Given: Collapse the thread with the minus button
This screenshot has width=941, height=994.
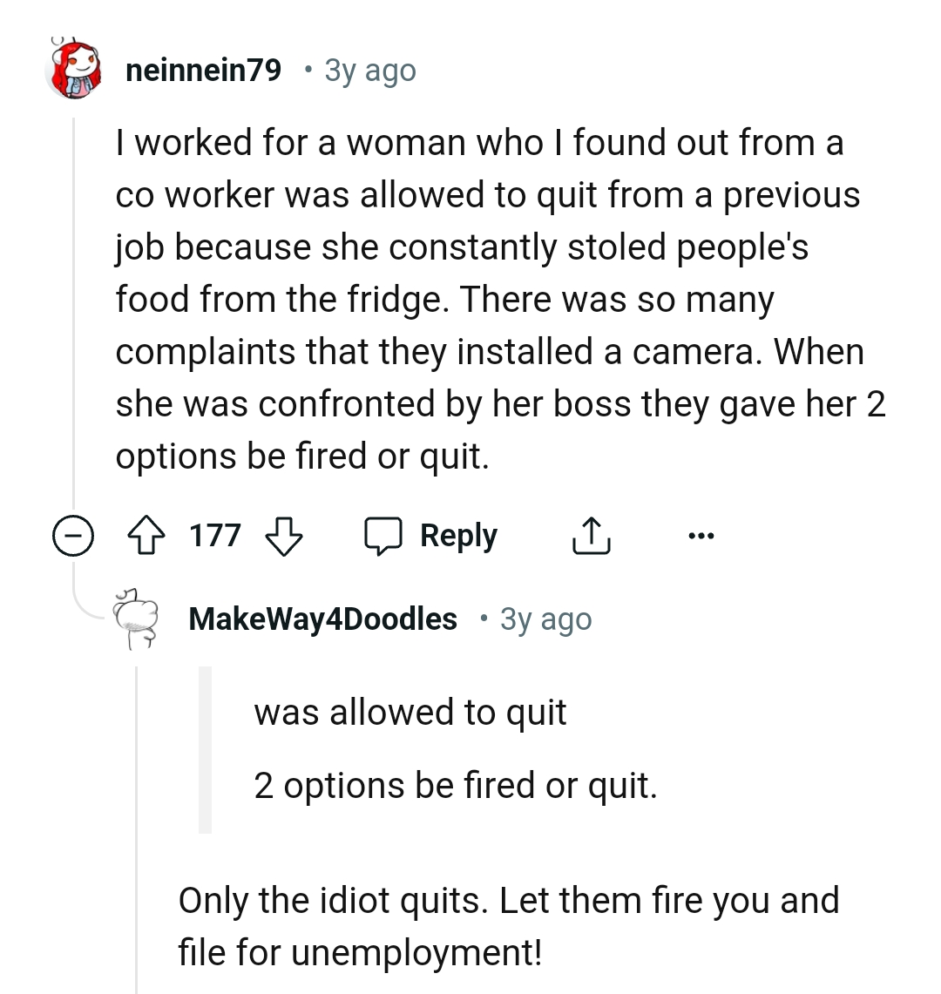Looking at the screenshot, I should tap(74, 535).
